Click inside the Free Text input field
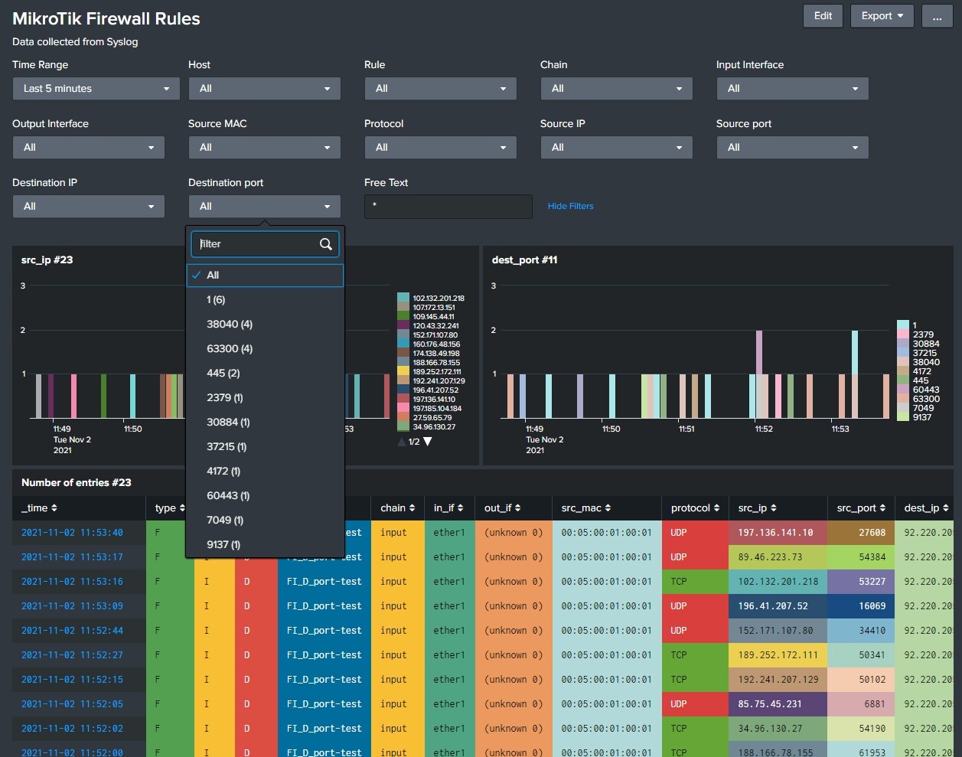Image resolution: width=962 pixels, height=757 pixels. pyautogui.click(x=448, y=207)
